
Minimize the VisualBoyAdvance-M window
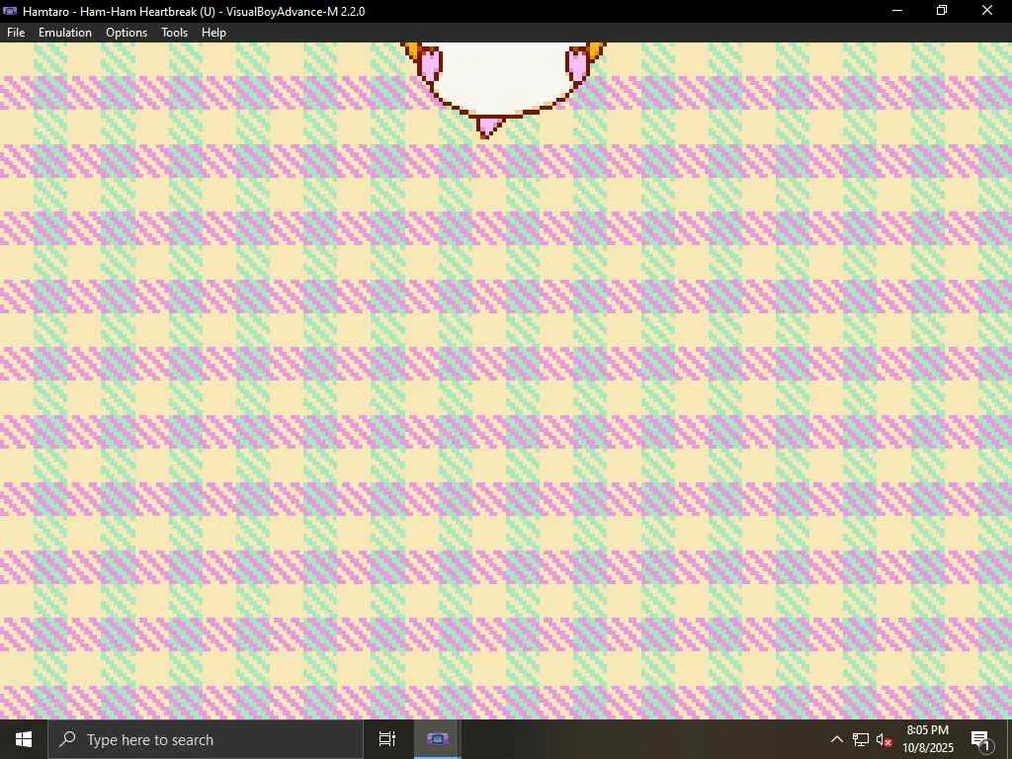[x=897, y=11]
